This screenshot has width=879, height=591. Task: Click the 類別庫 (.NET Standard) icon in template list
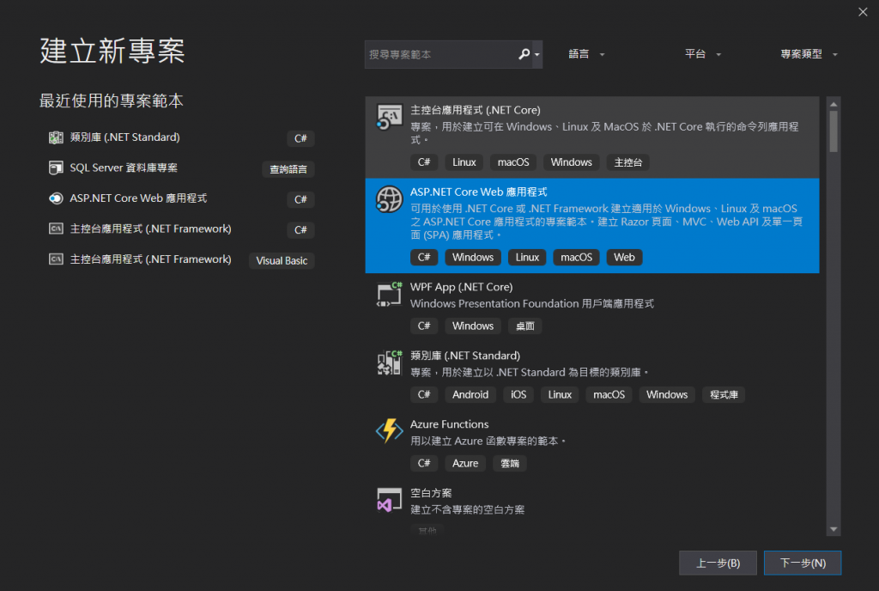[389, 363]
